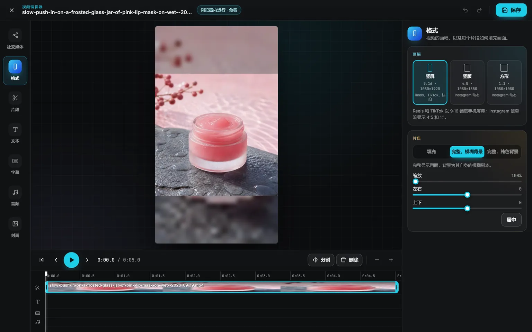
Task: Switch clip fit to 完整，纯色背景
Action: coord(503,152)
